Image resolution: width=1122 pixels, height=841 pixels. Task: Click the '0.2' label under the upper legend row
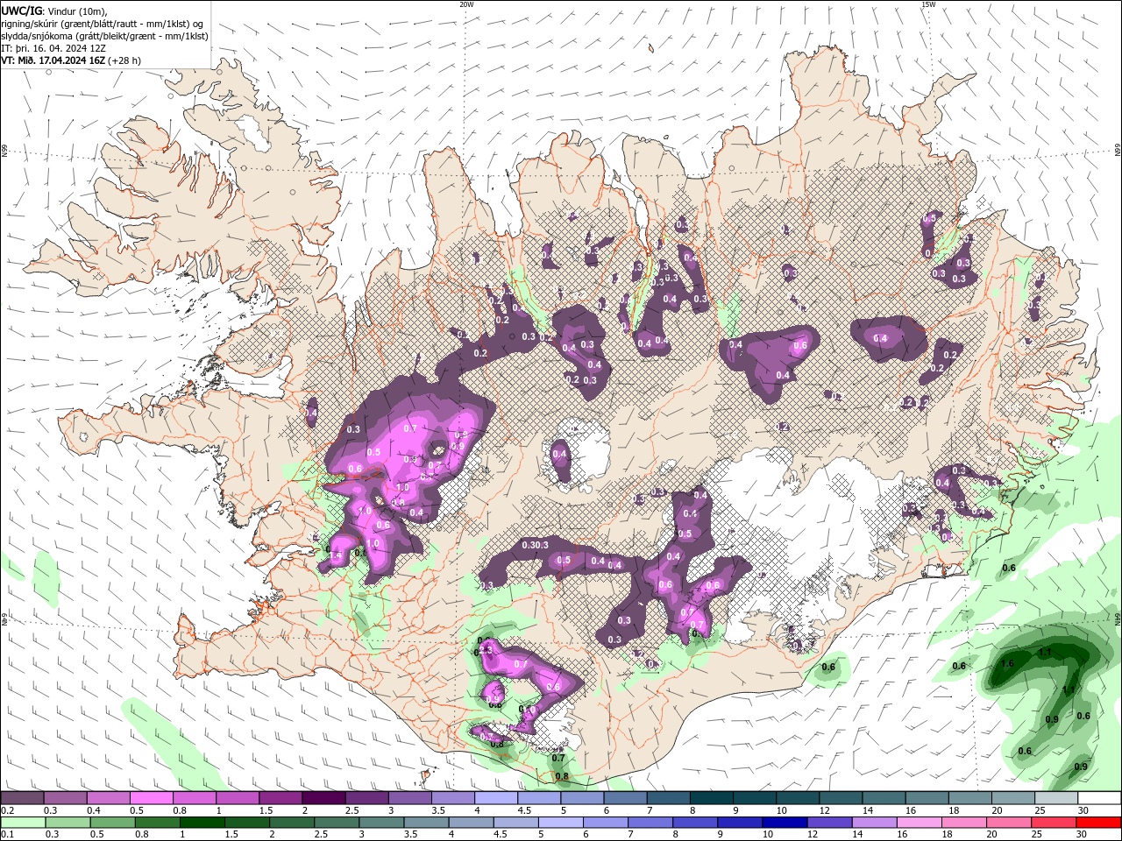tap(6, 810)
